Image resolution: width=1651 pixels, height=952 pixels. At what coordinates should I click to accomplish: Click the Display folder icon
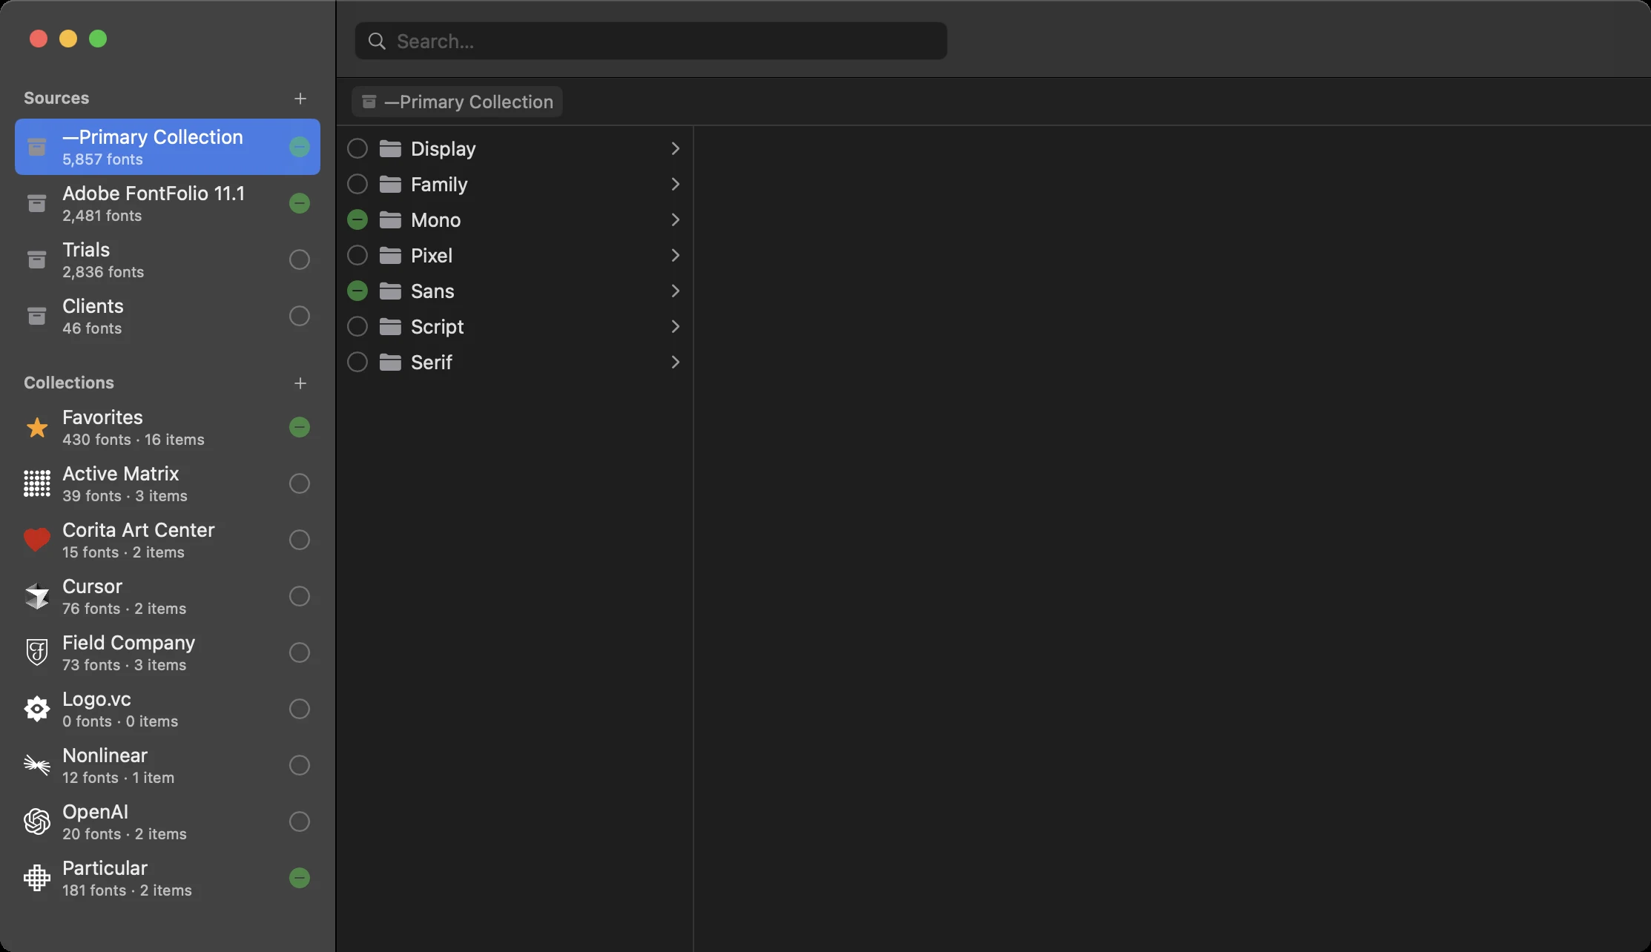390,148
